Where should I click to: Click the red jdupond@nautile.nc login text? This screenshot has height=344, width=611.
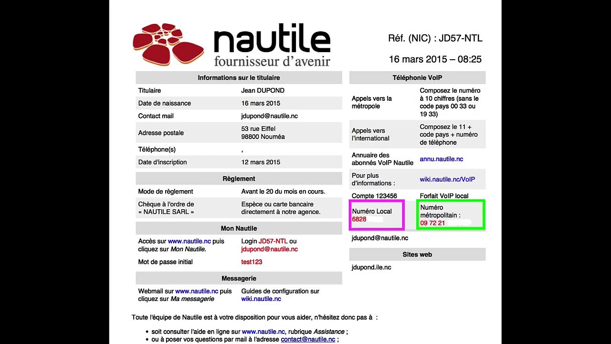(269, 249)
